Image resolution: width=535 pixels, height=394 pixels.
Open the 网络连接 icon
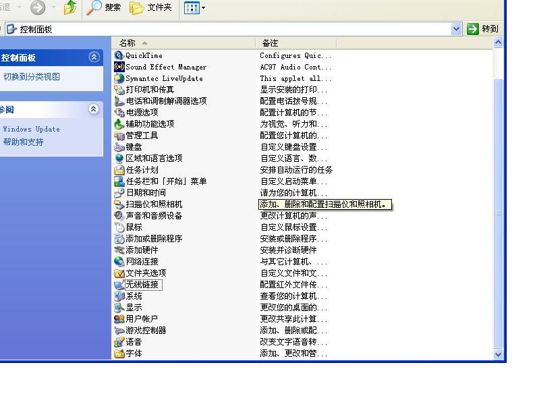(119, 262)
